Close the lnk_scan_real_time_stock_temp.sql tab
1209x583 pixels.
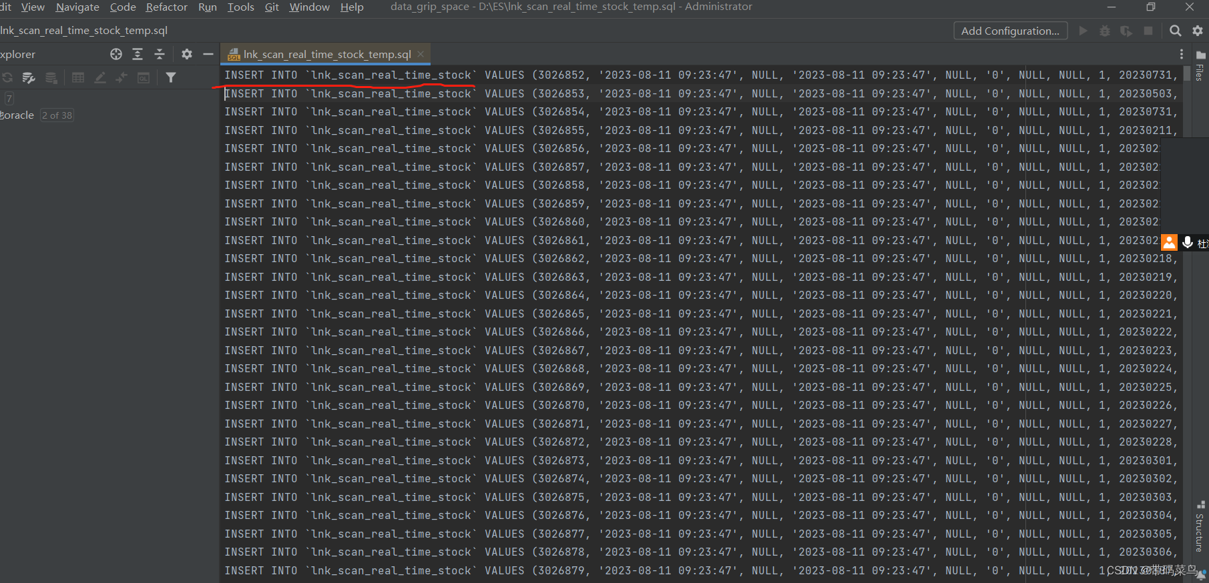click(421, 54)
